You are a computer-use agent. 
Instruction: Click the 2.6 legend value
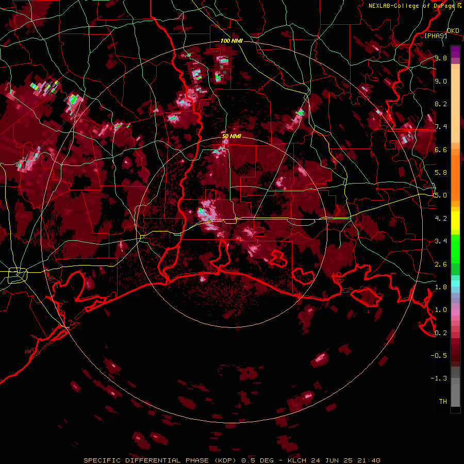click(441, 264)
